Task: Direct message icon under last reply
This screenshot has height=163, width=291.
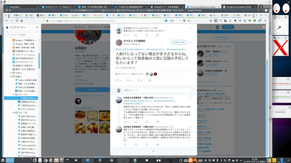Action: click(157, 145)
